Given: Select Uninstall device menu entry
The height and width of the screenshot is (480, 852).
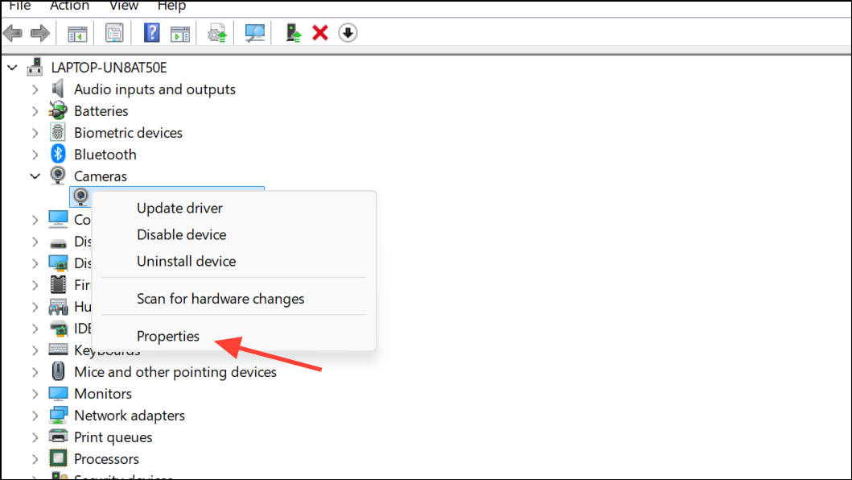Looking at the screenshot, I should click(186, 262).
